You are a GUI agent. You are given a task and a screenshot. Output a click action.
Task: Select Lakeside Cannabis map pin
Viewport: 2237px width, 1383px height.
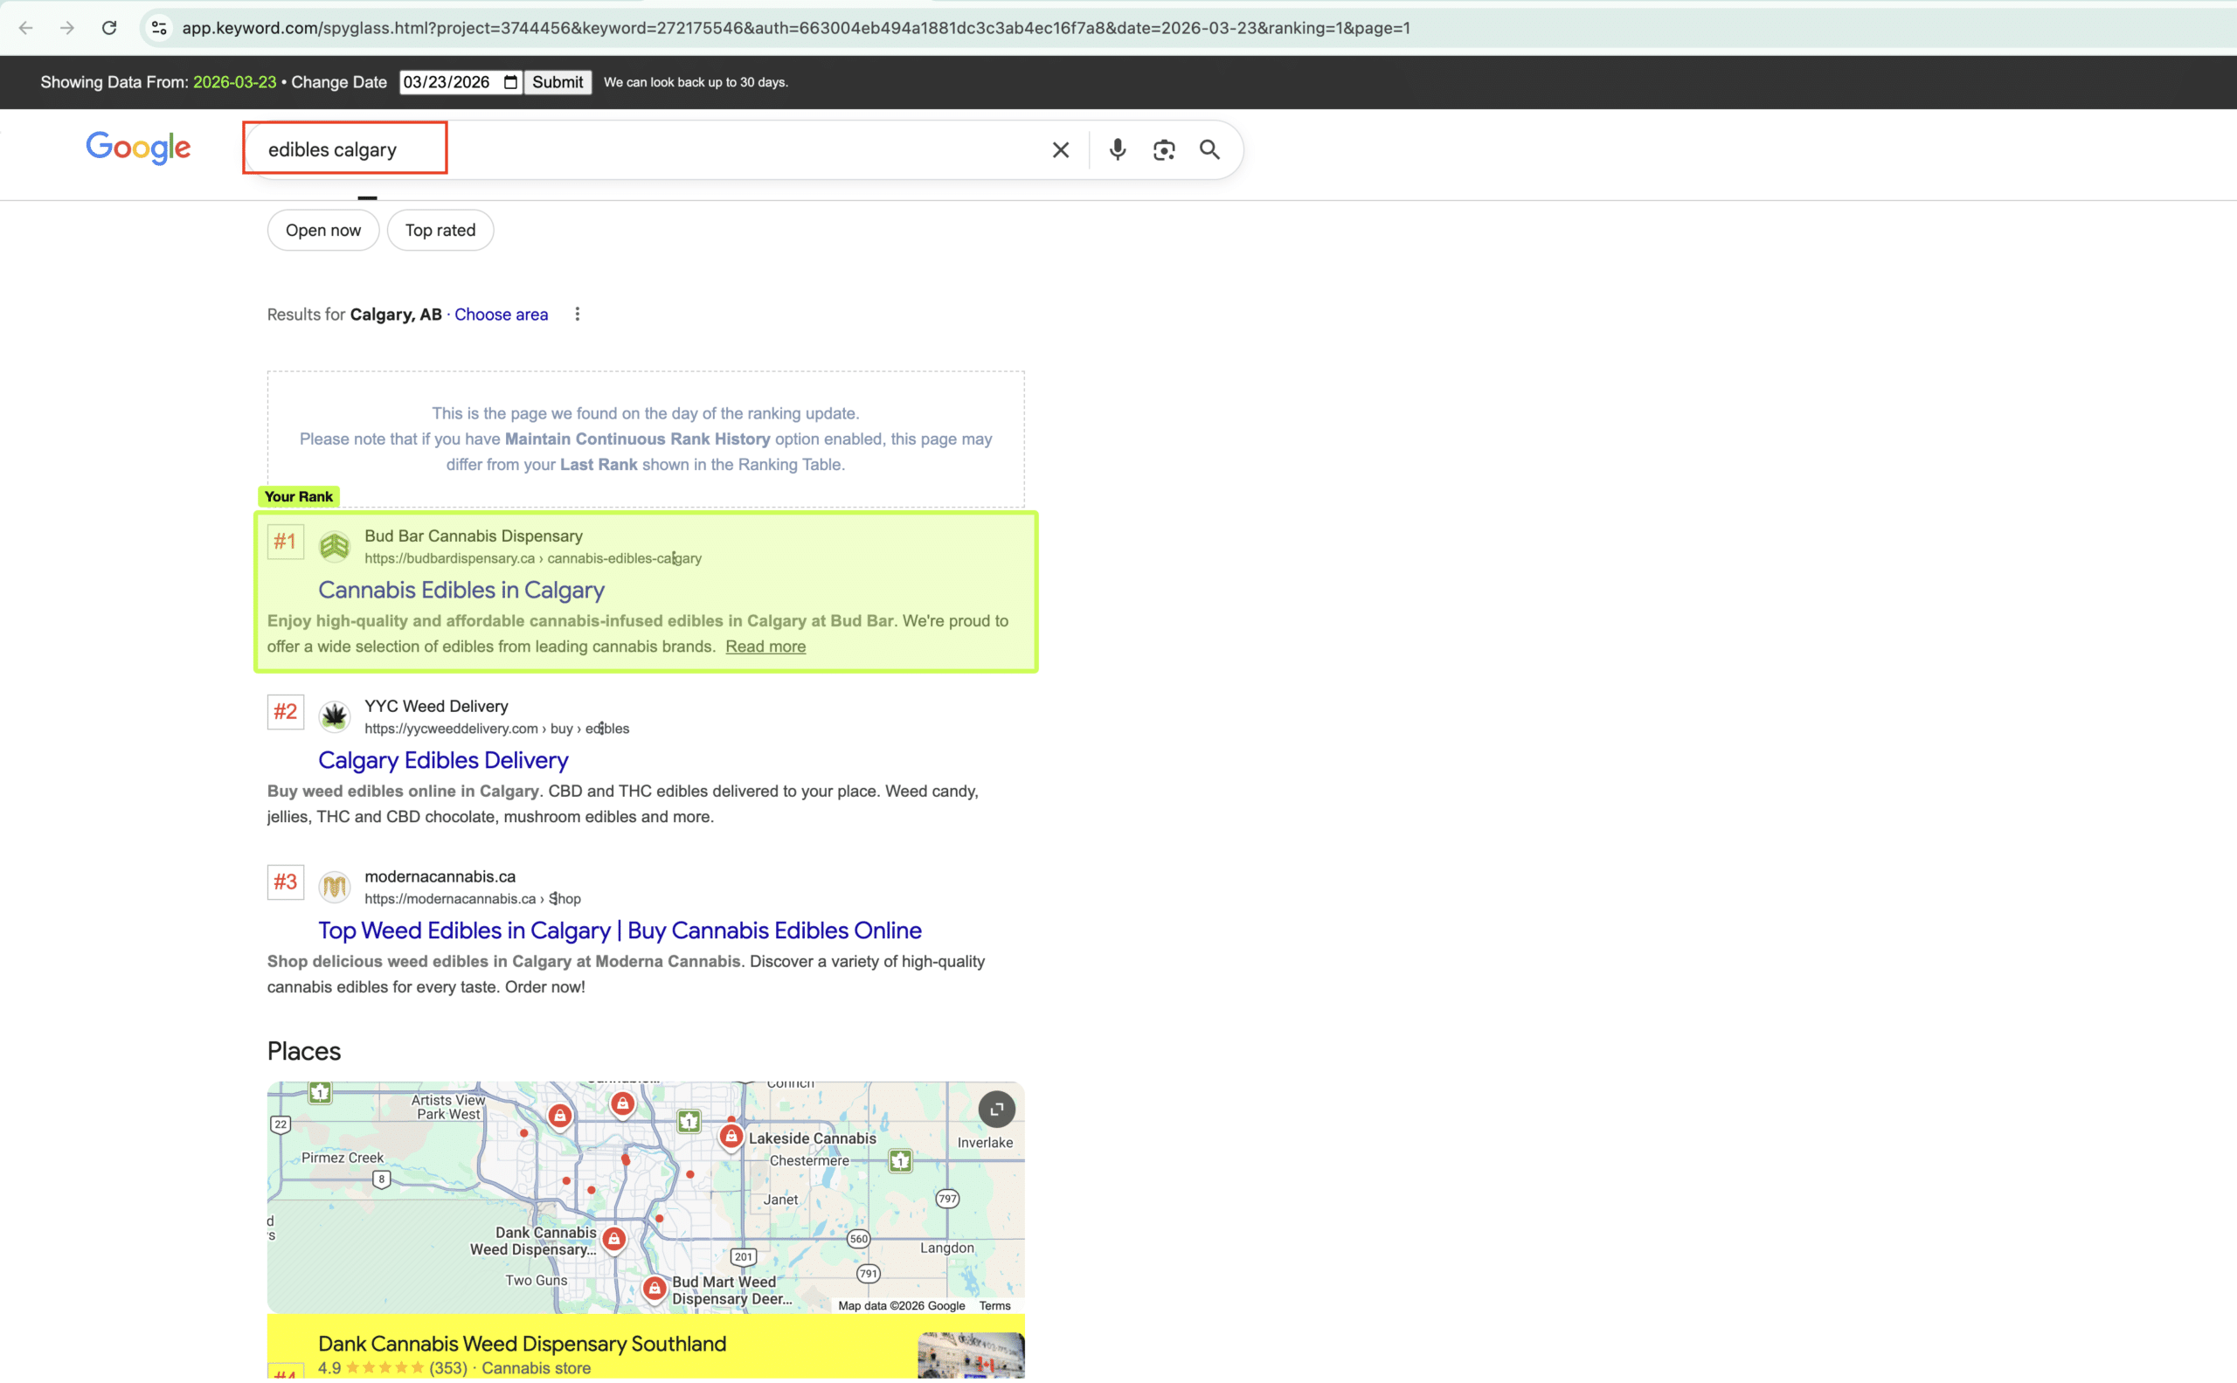point(731,1137)
